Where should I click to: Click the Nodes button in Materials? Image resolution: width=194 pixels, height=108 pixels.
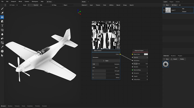(x=182, y=59)
